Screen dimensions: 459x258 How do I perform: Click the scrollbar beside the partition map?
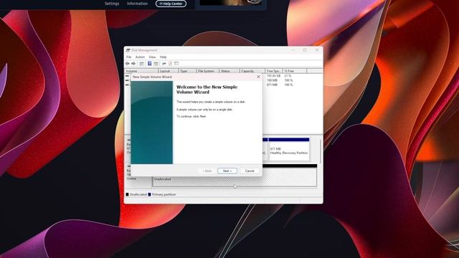321,152
